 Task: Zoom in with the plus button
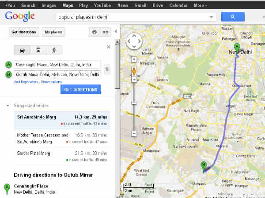point(134,80)
